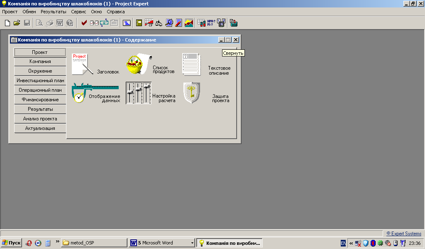Launch media player from quick launch
The width and height of the screenshot is (425, 249).
click(38, 243)
